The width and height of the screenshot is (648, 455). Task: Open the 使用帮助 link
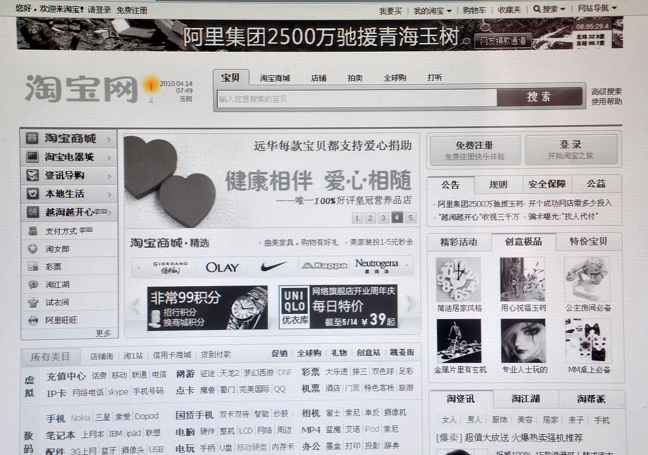(606, 101)
